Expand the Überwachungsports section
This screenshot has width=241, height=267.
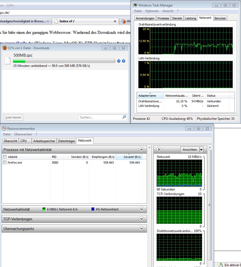pyautogui.click(x=141, y=229)
